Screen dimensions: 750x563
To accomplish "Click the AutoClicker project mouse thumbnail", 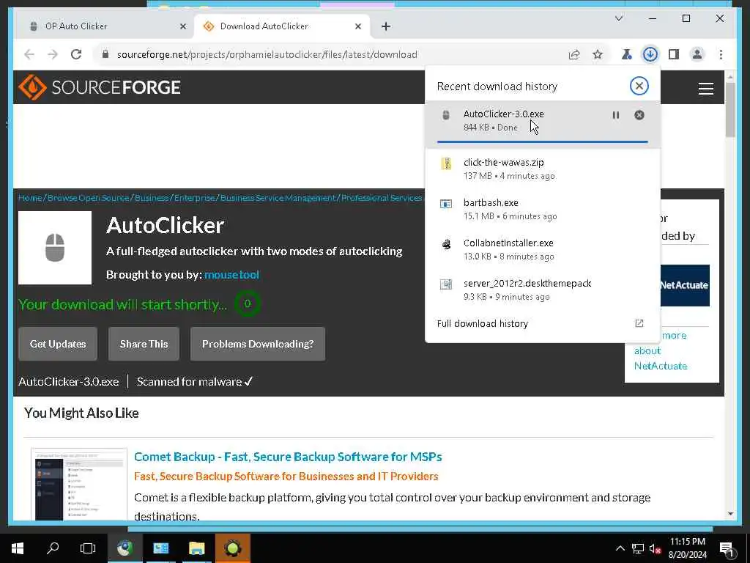I will click(x=55, y=248).
